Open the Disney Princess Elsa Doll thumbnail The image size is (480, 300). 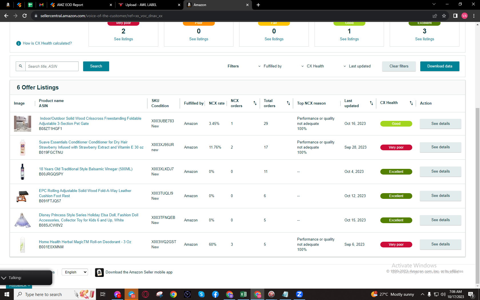23,220
